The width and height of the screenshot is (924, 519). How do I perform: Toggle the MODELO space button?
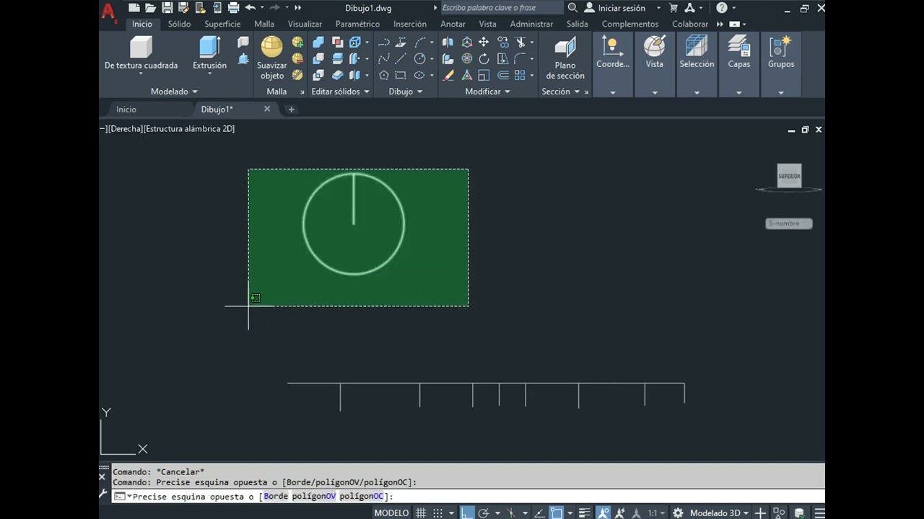(x=391, y=513)
